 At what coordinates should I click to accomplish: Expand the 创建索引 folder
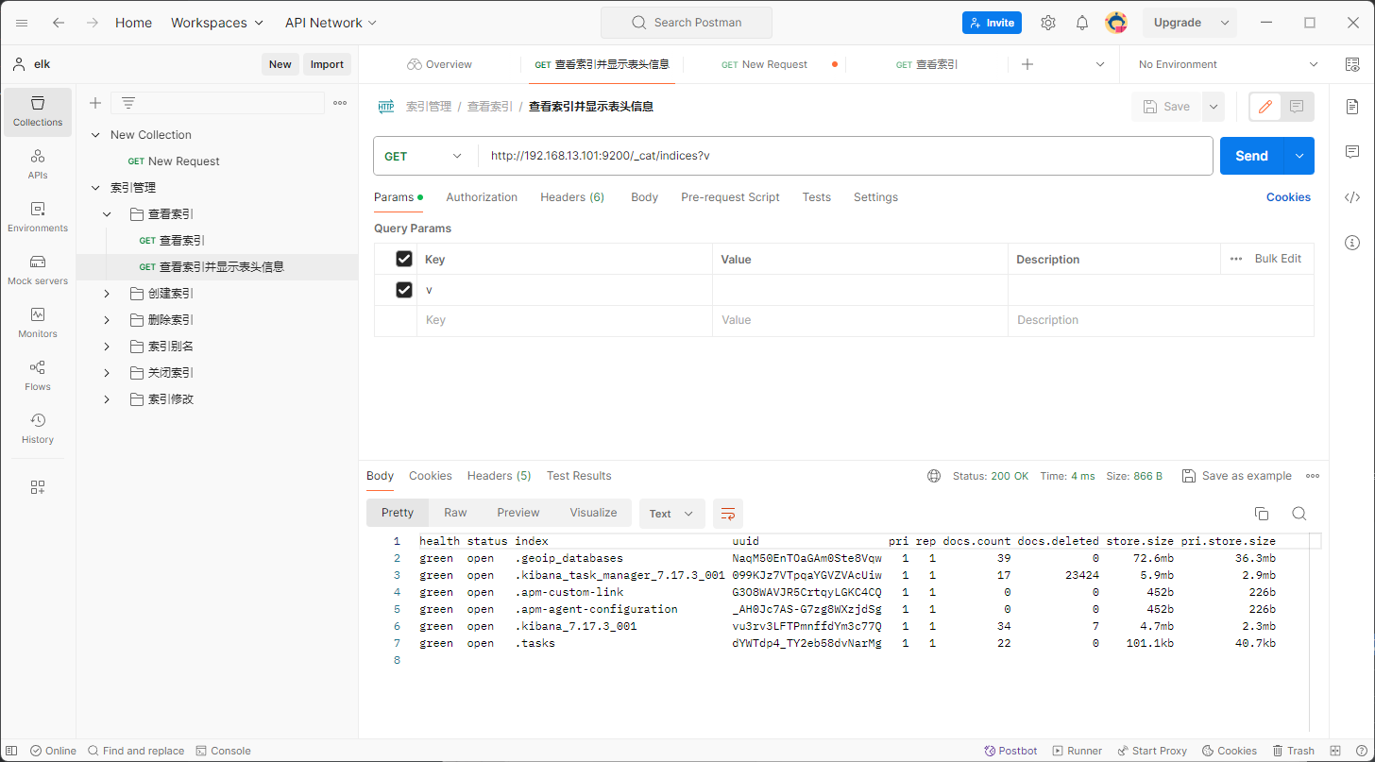tap(107, 294)
